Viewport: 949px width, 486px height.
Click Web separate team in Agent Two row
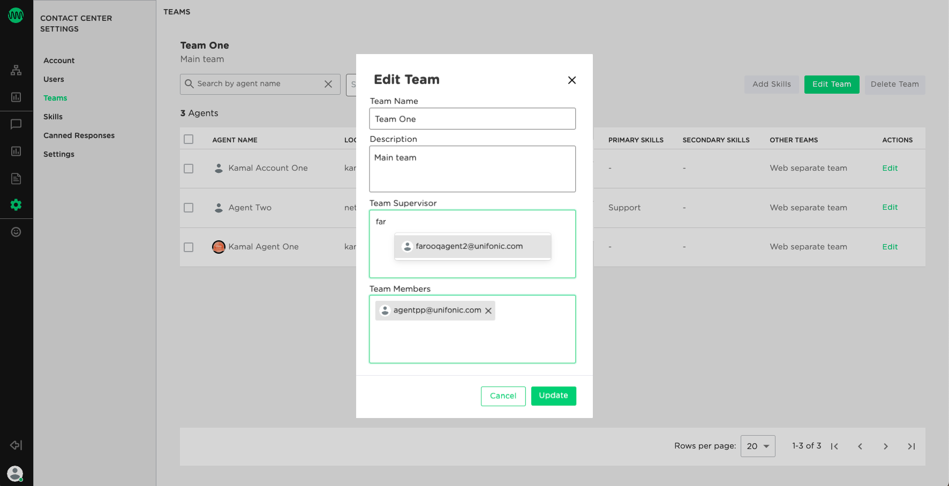click(x=809, y=208)
